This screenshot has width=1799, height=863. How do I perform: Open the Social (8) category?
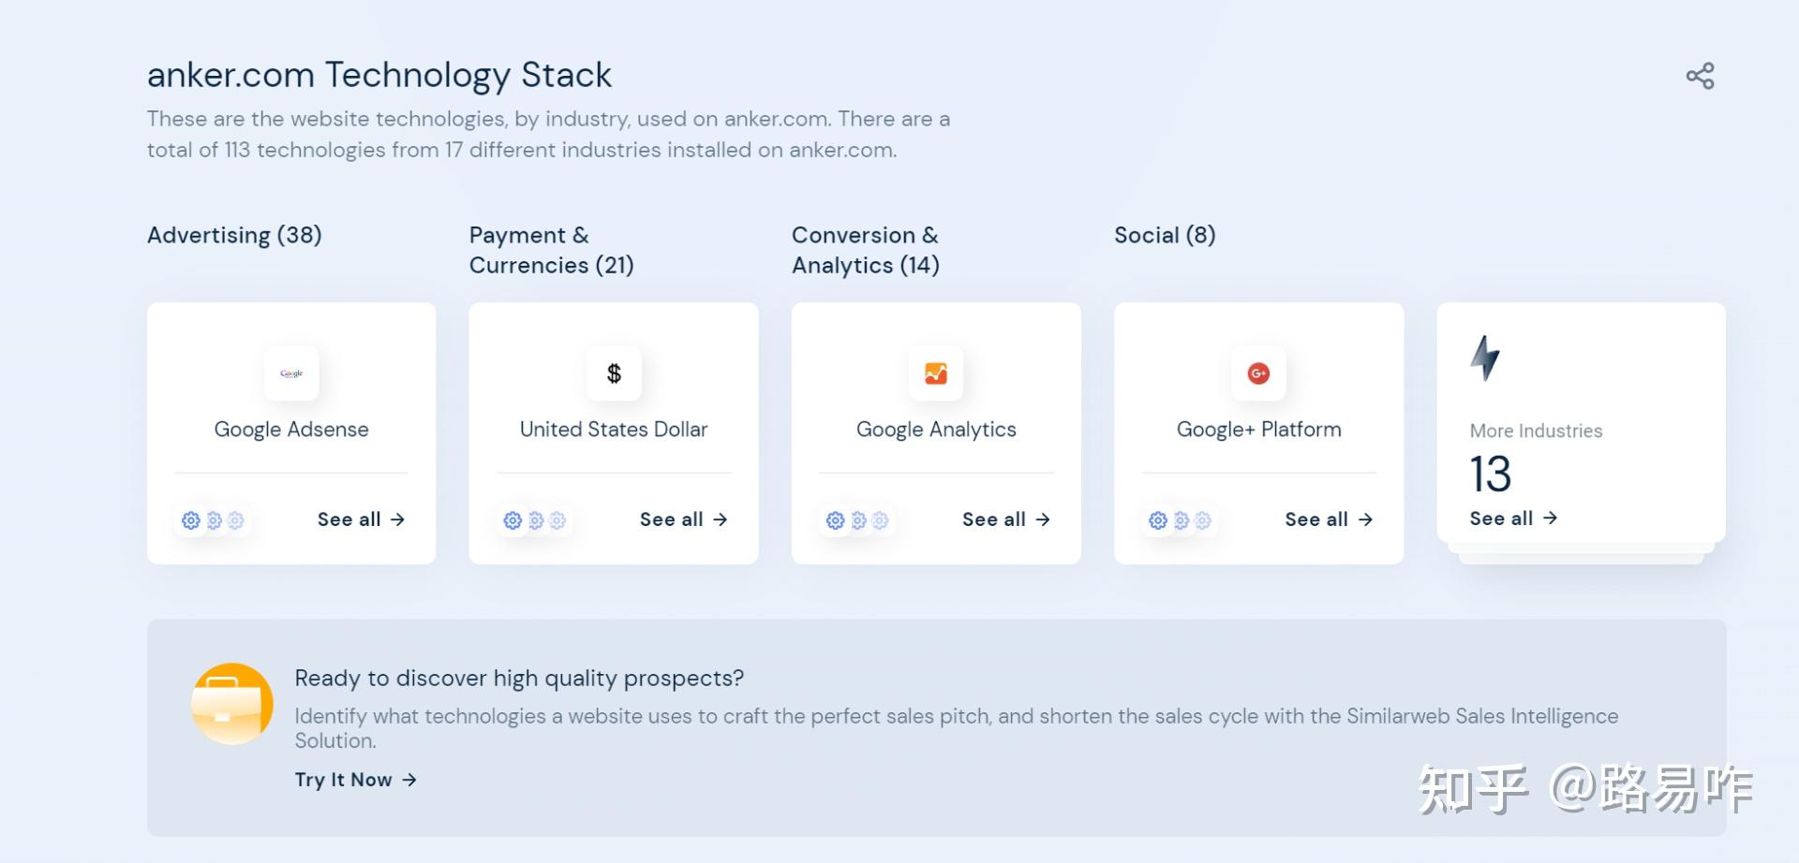click(x=1164, y=235)
